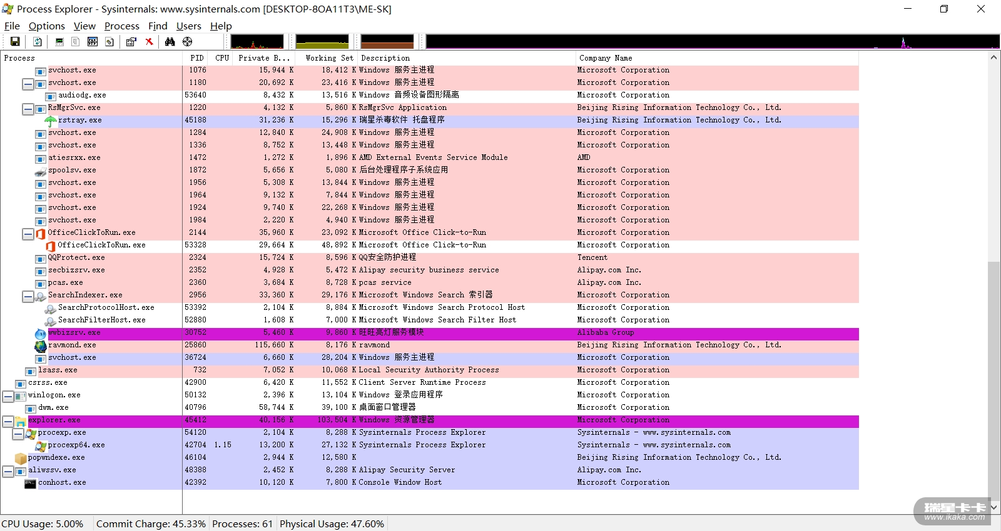This screenshot has height=531, width=1001.
Task: Open the Options menu
Action: pyautogui.click(x=47, y=26)
